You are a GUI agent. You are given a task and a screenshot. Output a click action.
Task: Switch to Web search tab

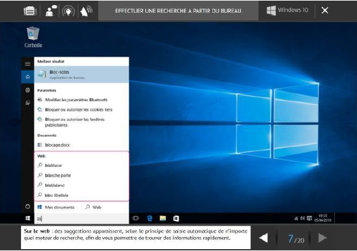pyautogui.click(x=105, y=207)
